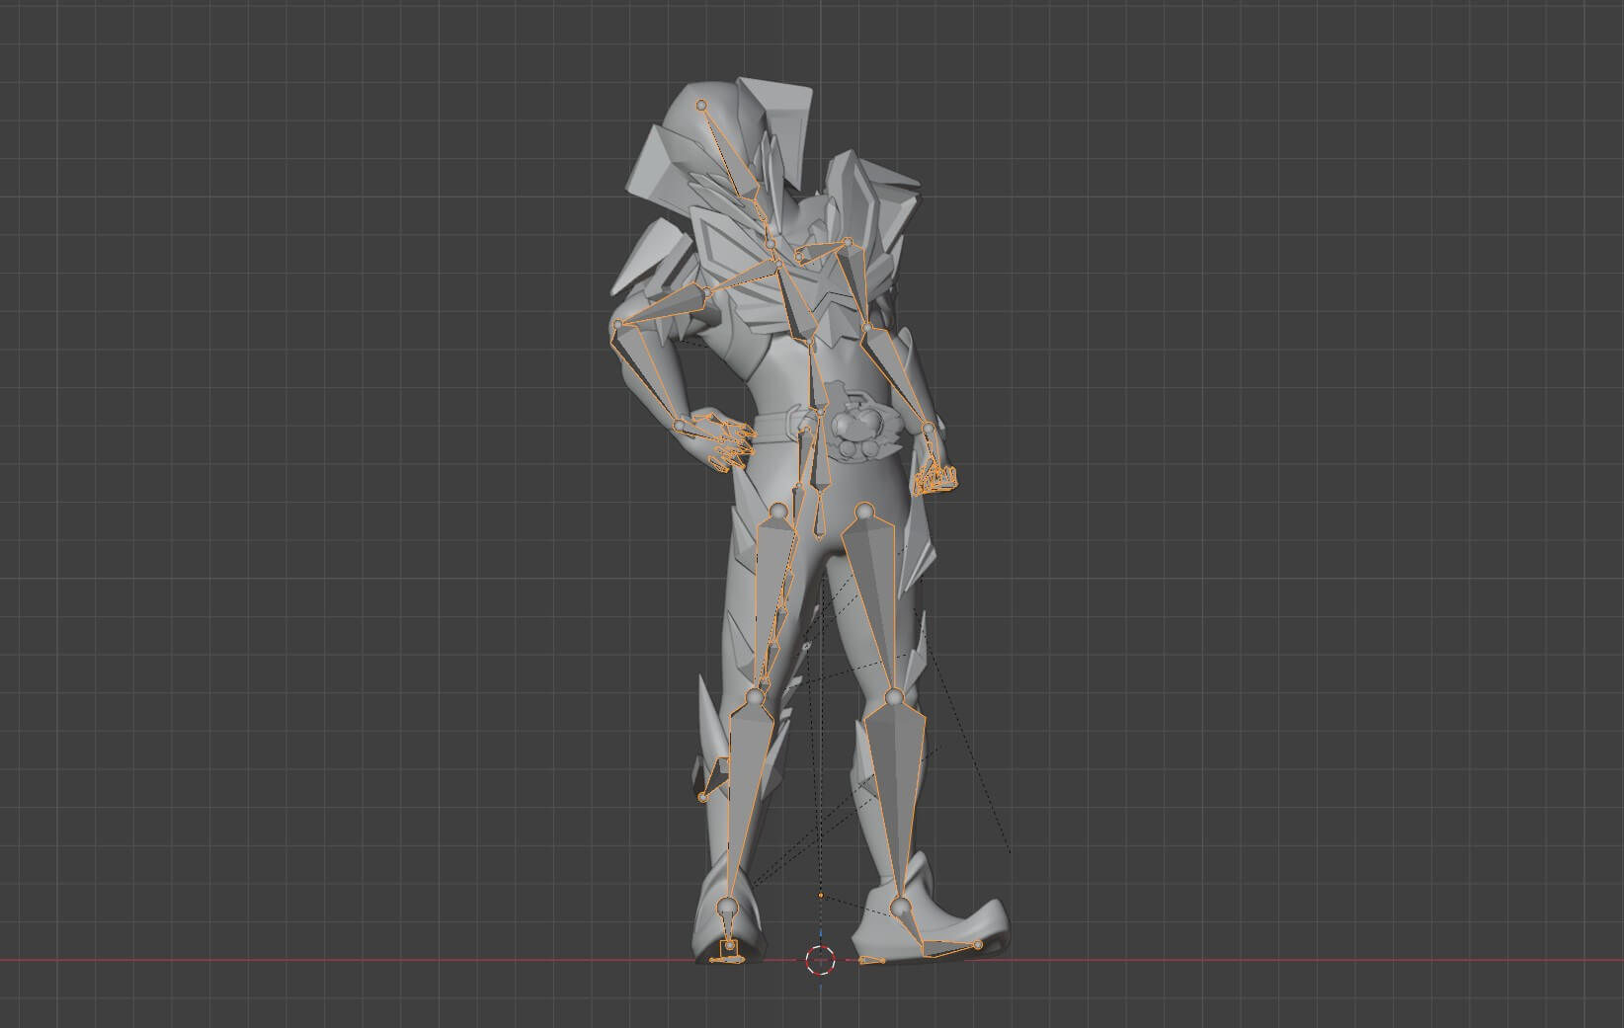1624x1028 pixels.
Task: Select the toe tip joint of the turned-out boot
Action: (978, 945)
